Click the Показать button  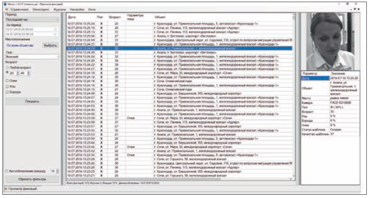pos(32,101)
